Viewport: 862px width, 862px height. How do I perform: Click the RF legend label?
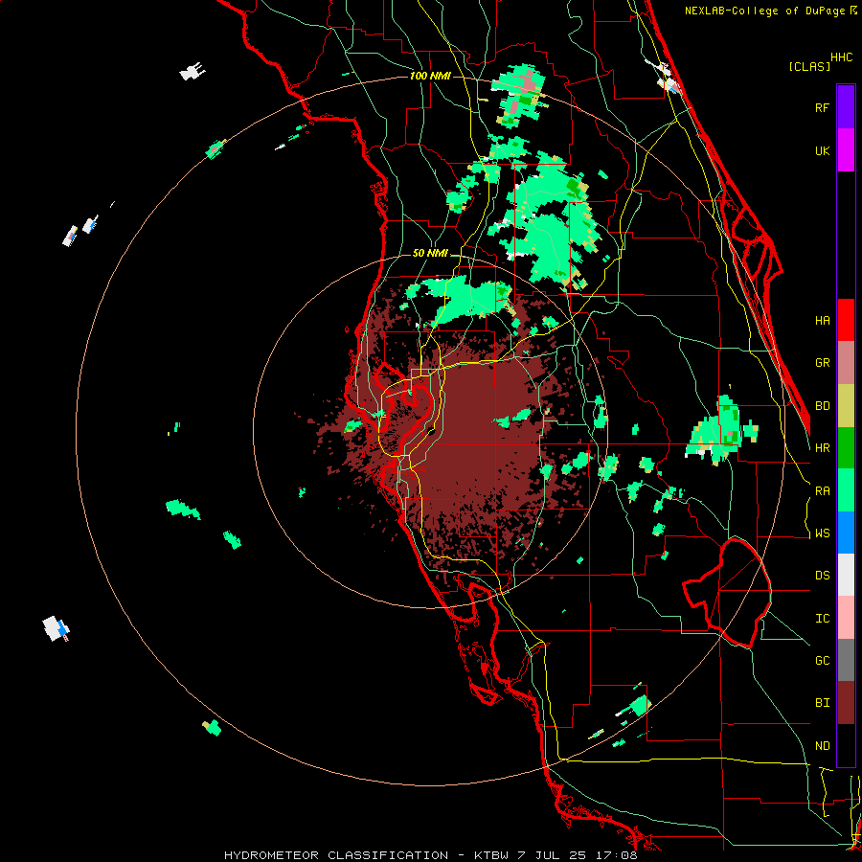pos(822,107)
